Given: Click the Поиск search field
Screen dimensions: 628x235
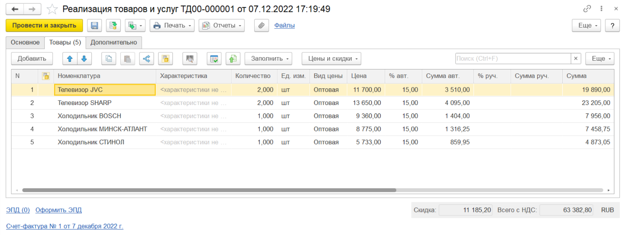Looking at the screenshot, I should (x=512, y=59).
